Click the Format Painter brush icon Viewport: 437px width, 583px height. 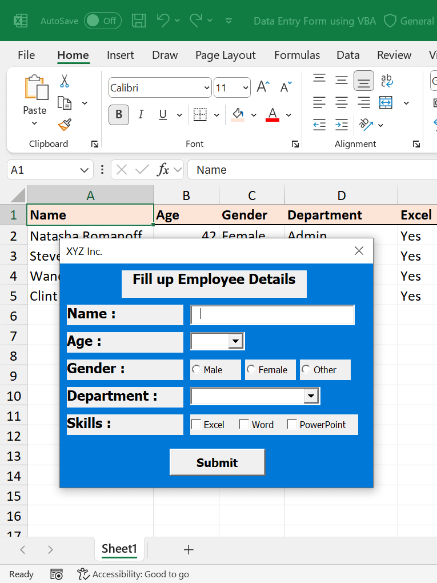coord(65,125)
